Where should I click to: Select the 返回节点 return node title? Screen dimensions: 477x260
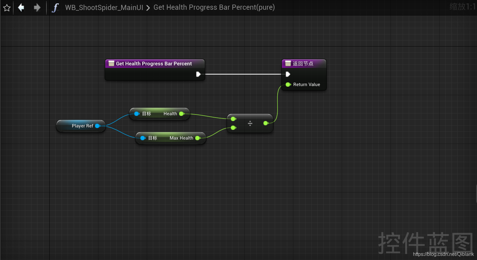[303, 64]
